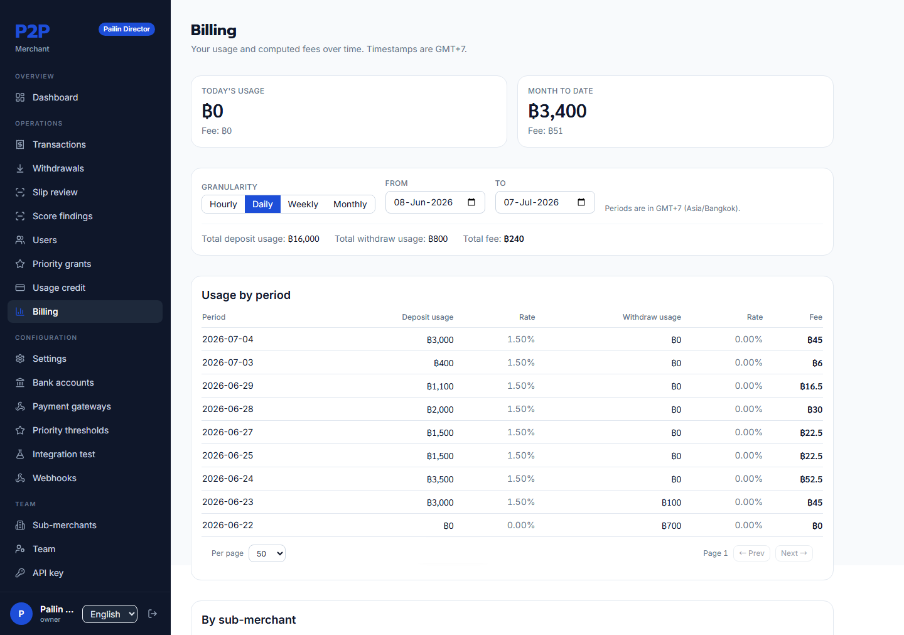Click the Pailin Director badge
Screen dimensions: 904x635
127,29
